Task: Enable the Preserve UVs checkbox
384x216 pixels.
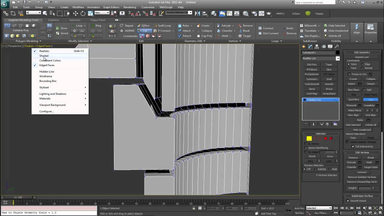Action: click(349, 74)
